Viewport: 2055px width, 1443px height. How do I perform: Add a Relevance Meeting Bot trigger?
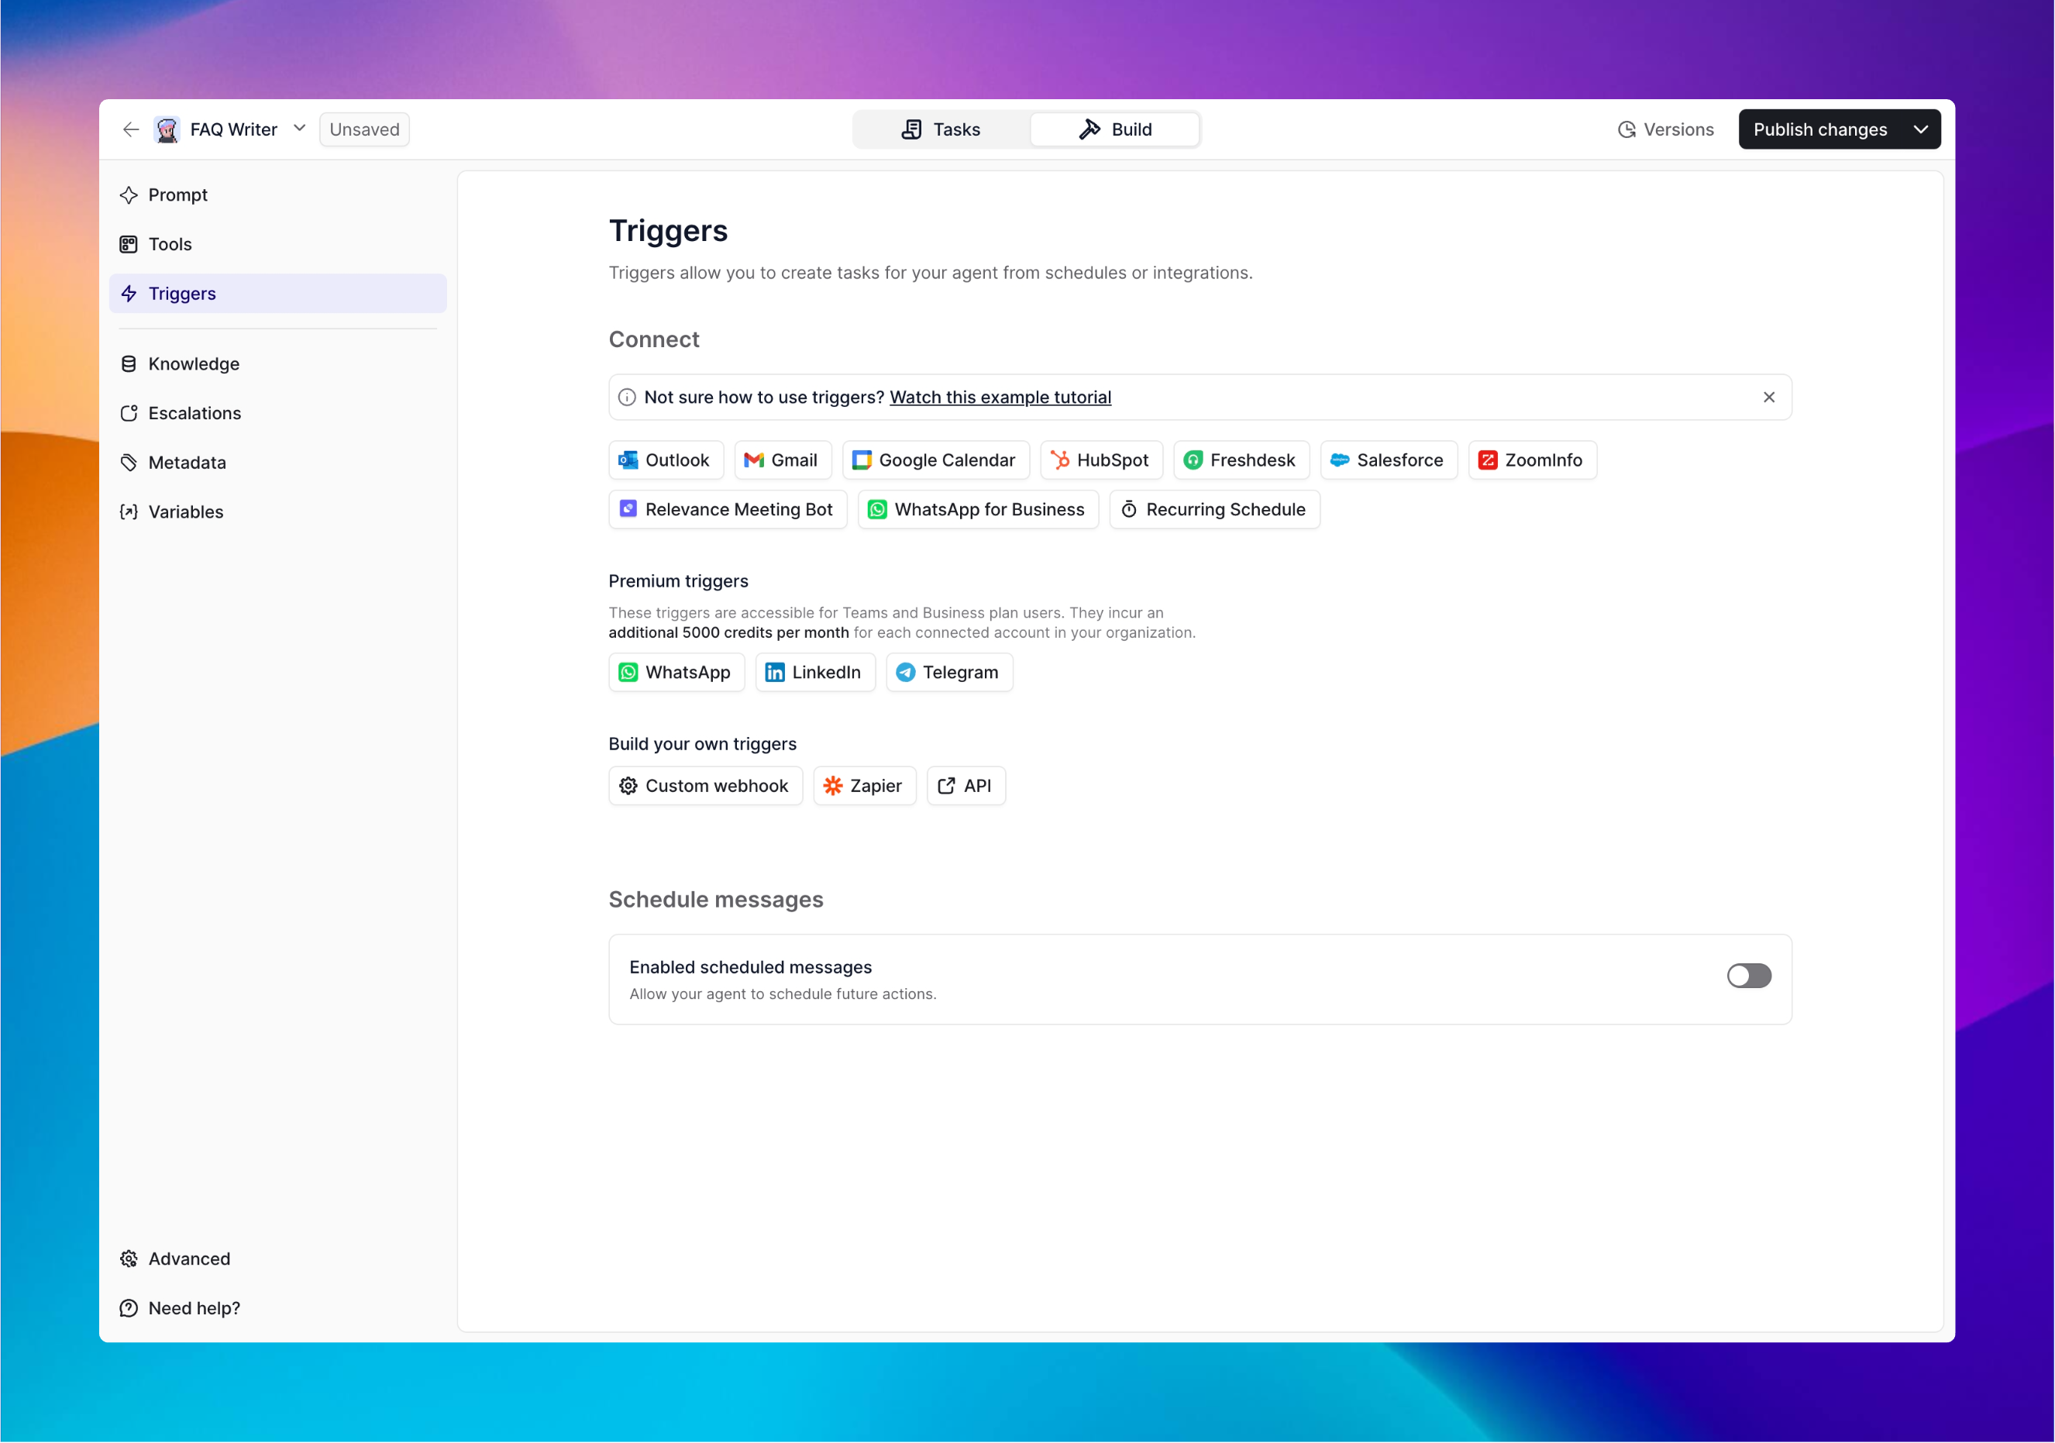point(728,509)
